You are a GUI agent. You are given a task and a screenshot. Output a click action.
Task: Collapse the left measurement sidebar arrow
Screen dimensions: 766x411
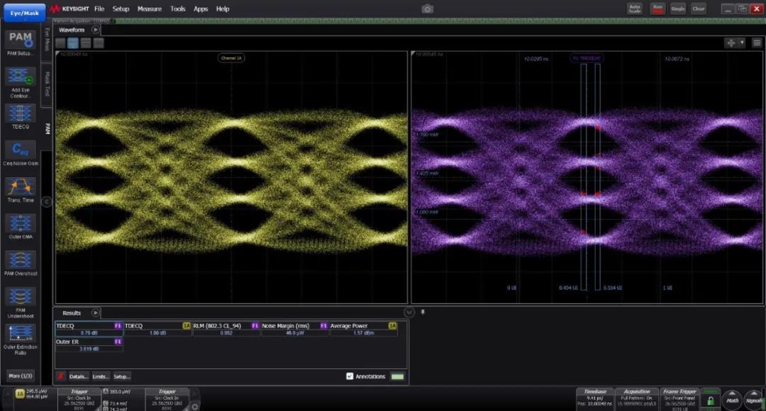[46, 202]
